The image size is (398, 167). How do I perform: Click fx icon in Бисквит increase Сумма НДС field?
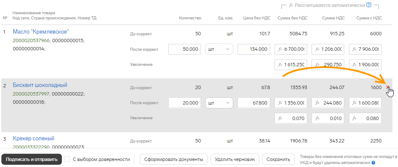[317, 118]
